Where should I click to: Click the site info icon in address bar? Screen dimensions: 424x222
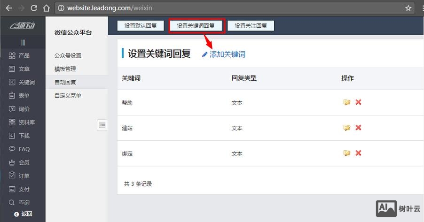point(61,8)
